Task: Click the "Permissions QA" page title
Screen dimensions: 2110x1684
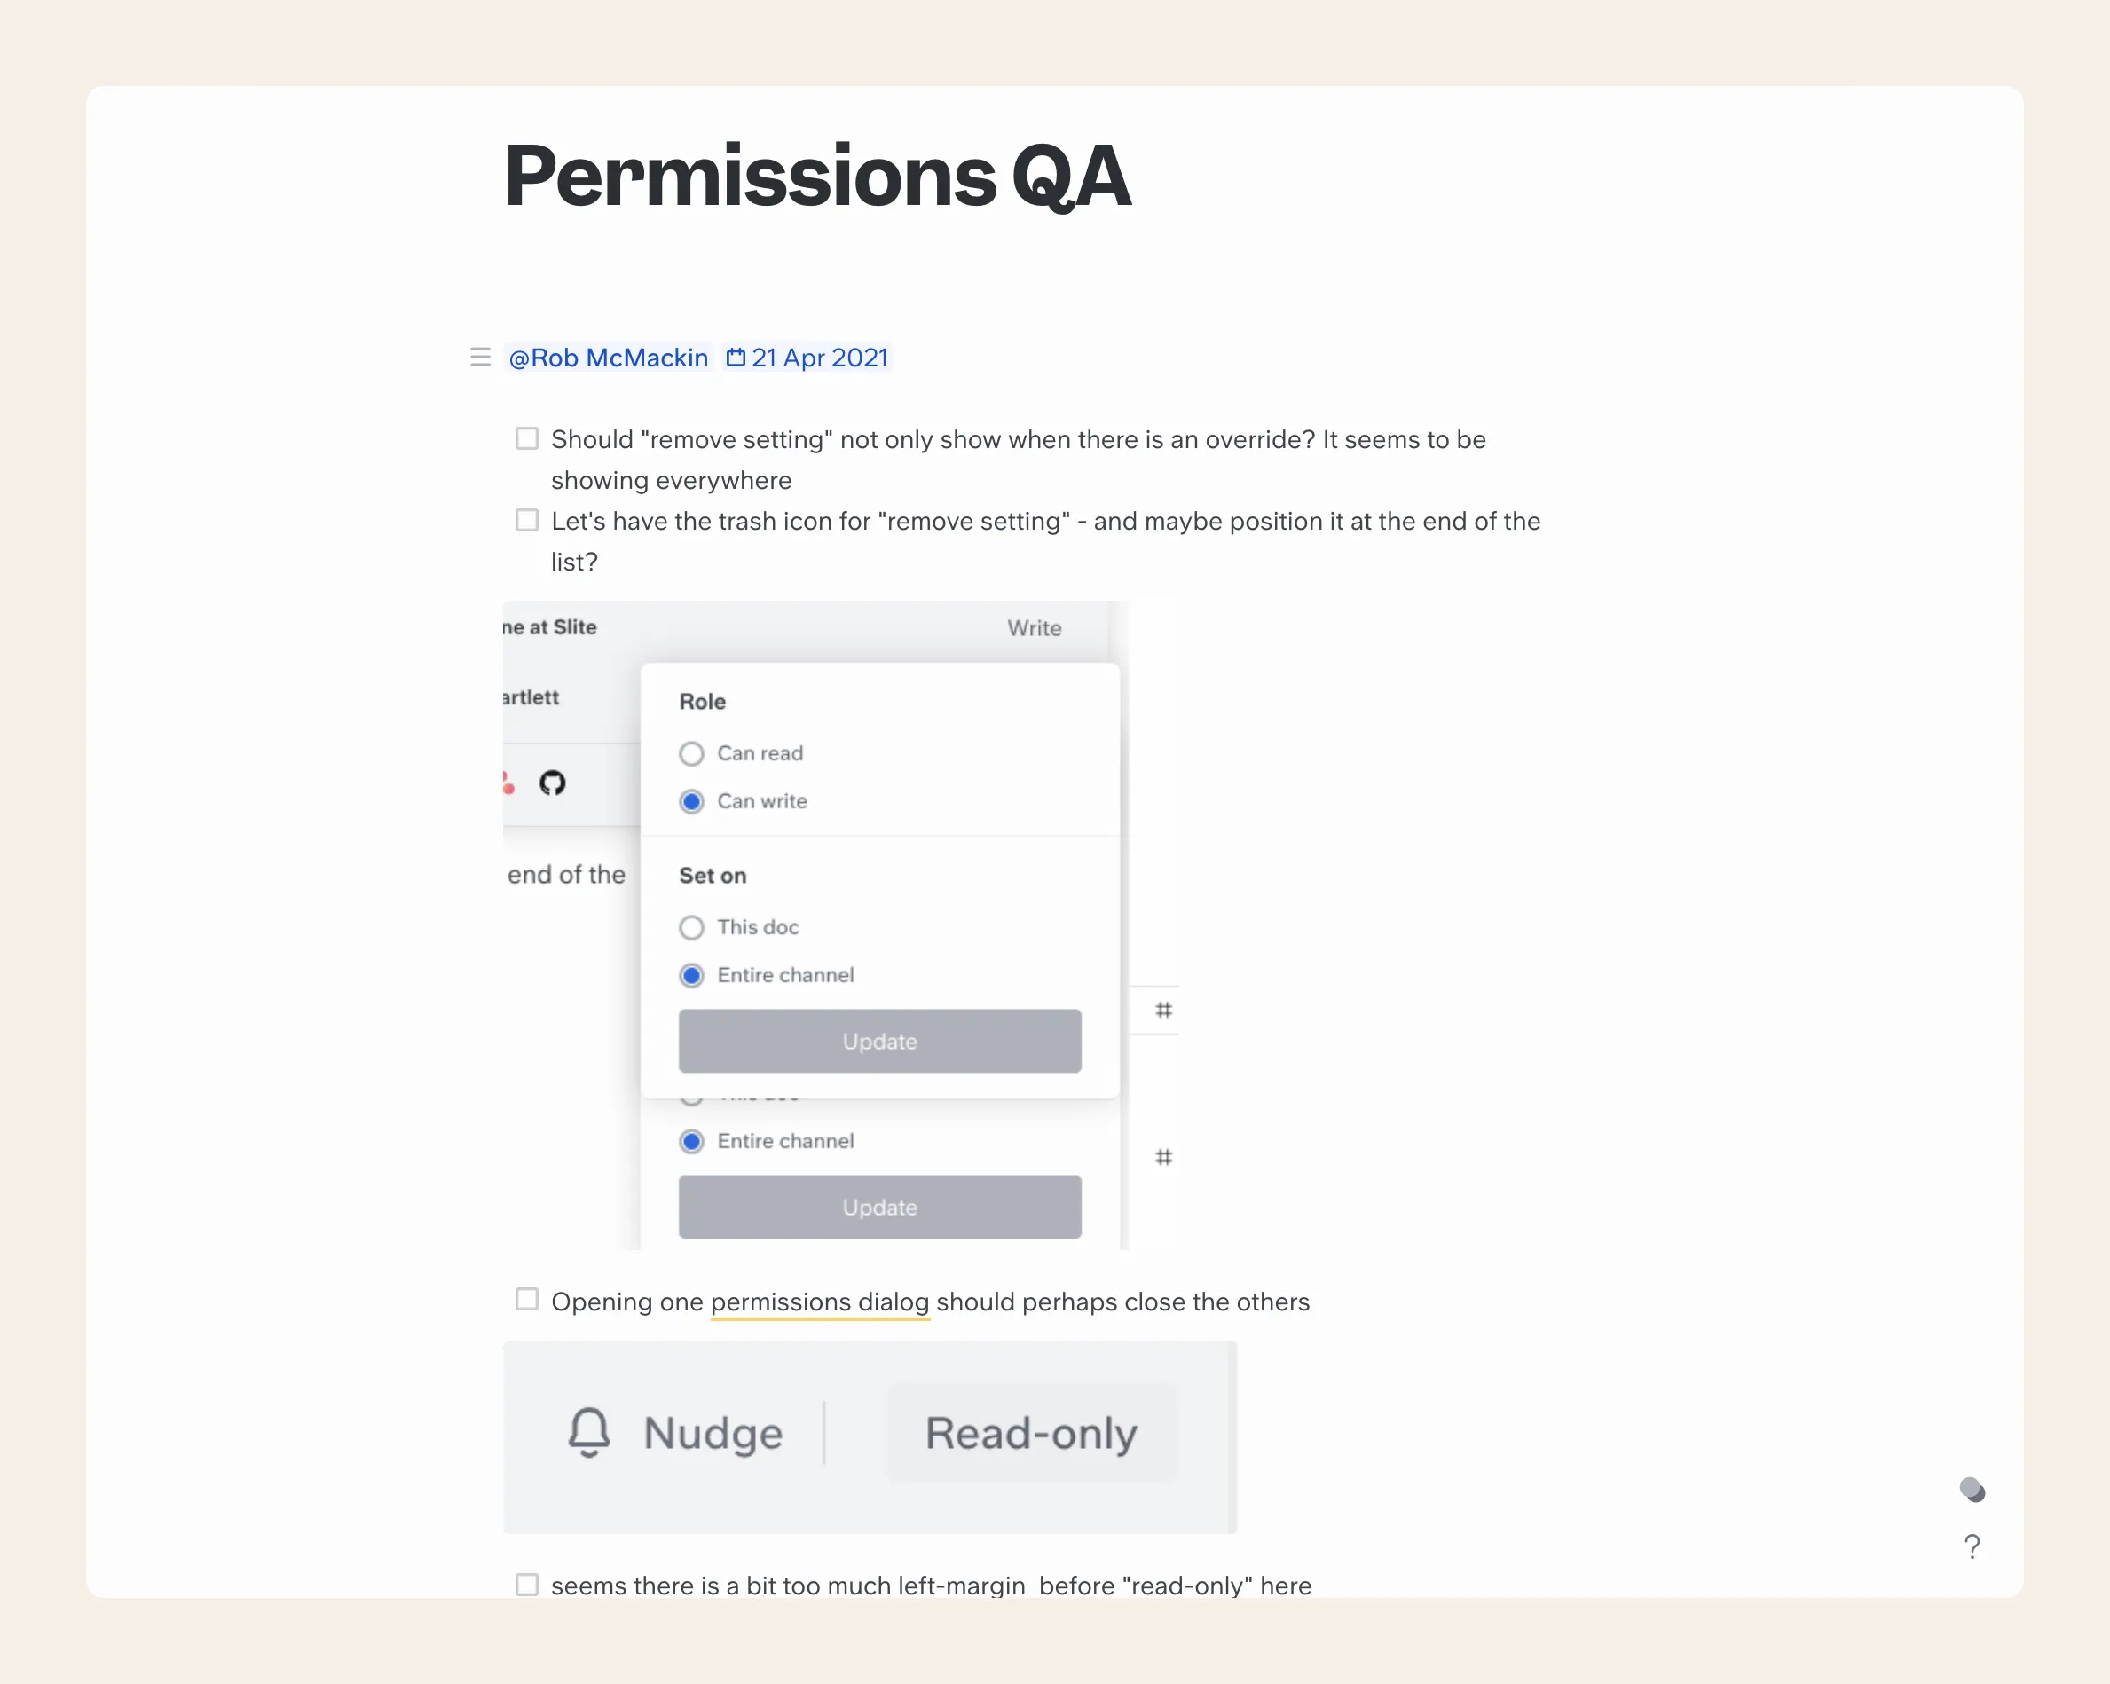Action: tap(817, 177)
